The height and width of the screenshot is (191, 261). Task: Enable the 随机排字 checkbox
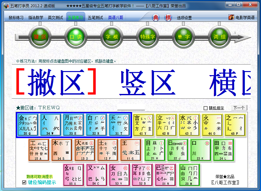coord(205,108)
